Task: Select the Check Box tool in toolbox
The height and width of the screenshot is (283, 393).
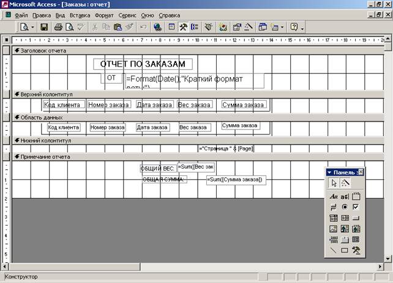Action: tap(356, 207)
